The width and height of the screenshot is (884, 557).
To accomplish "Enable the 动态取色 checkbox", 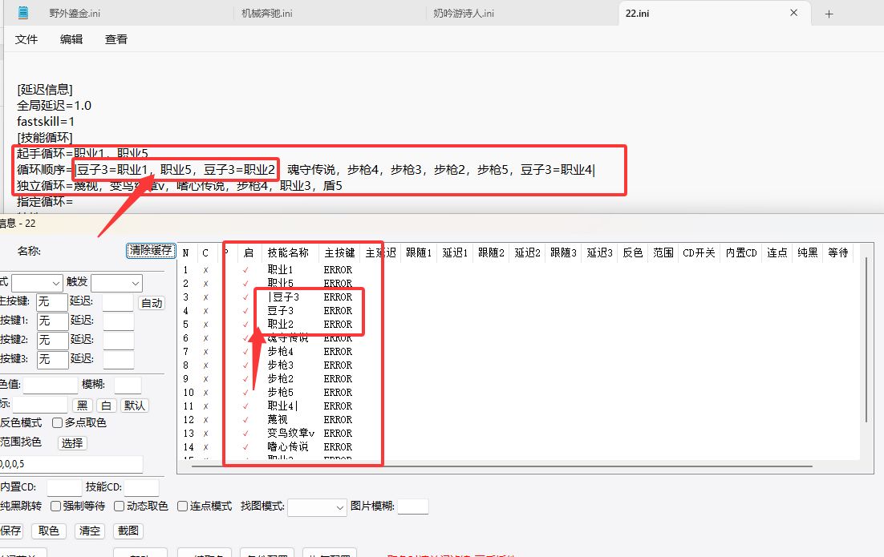I will click(119, 506).
